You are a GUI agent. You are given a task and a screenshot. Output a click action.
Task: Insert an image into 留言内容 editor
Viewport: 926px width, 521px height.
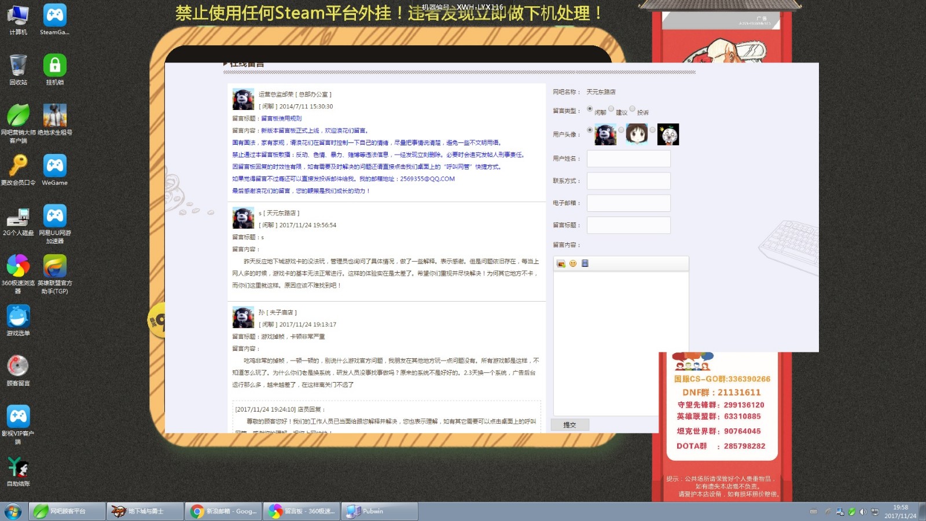point(561,263)
